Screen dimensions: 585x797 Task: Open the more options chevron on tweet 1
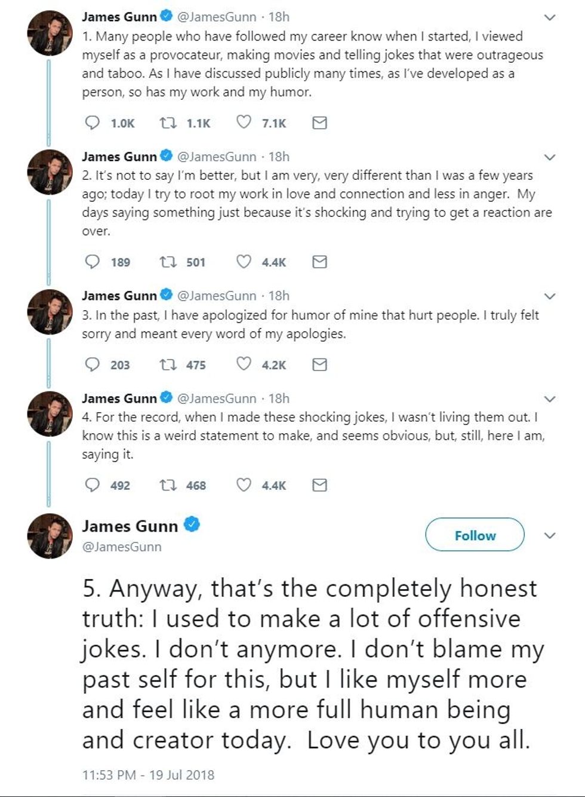pos(550,18)
